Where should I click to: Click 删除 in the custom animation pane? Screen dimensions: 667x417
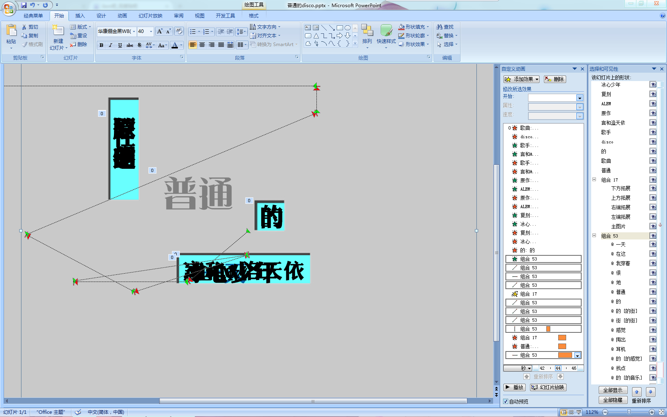tap(555, 79)
